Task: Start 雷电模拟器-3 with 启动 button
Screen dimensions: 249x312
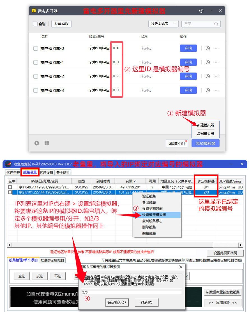Action: (x=188, y=90)
